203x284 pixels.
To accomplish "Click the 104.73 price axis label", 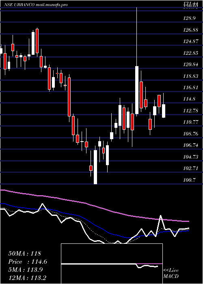I will coord(190,157).
